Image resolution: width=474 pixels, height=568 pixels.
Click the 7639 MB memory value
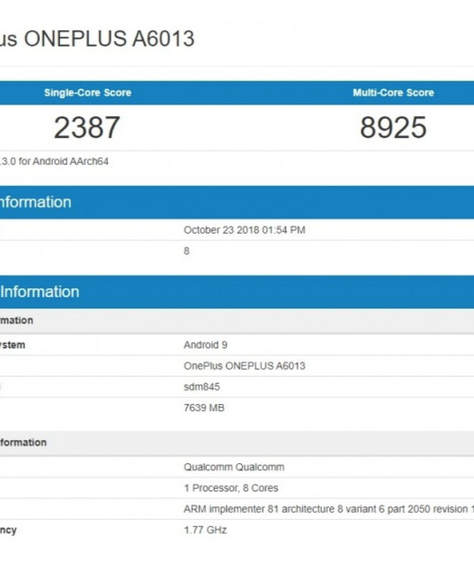(x=204, y=408)
